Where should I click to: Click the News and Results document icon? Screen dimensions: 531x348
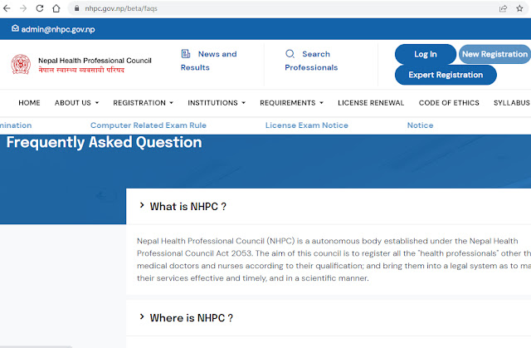186,54
